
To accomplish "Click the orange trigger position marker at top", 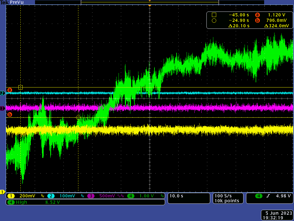I will coord(150,5).
